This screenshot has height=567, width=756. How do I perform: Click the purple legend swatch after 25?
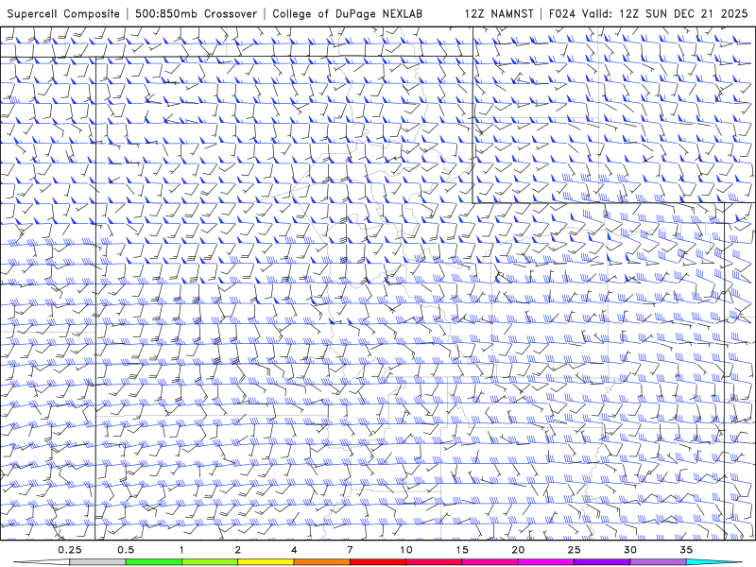click(602, 562)
